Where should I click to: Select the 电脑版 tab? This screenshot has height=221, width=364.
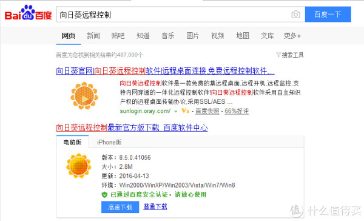[72, 142]
